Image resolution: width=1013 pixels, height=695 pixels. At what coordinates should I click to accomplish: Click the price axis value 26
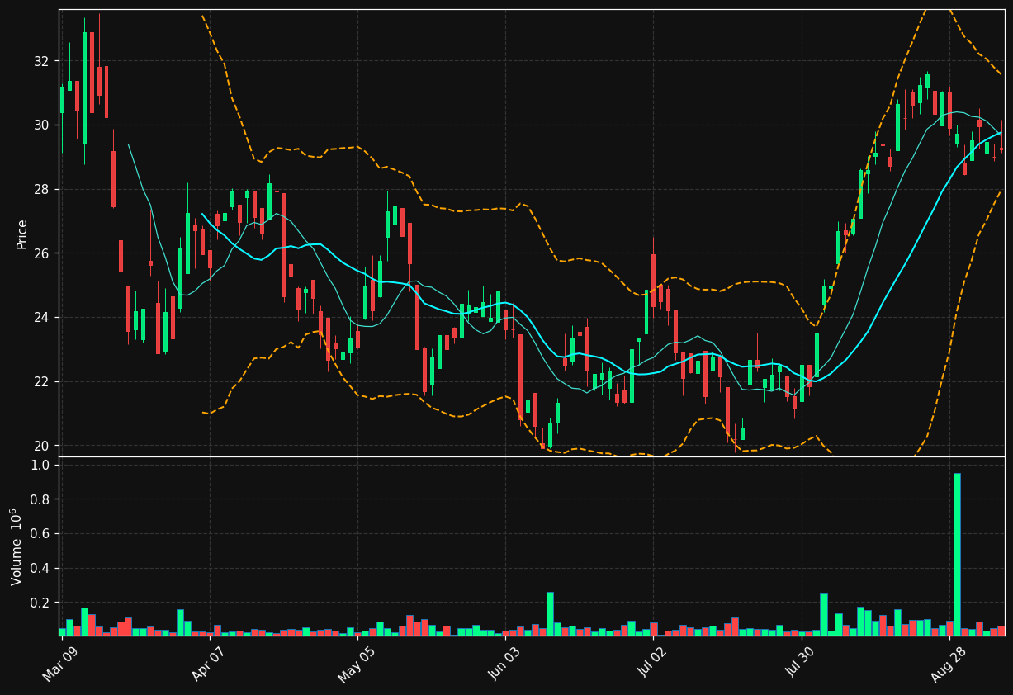coord(42,253)
